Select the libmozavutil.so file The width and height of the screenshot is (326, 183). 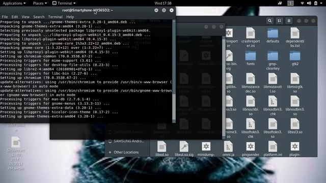[273, 83]
